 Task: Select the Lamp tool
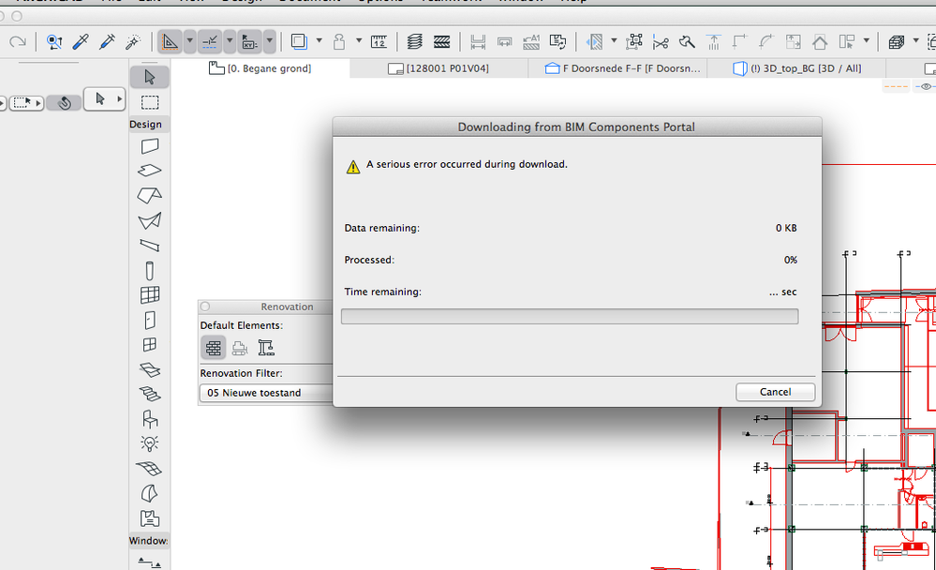pyautogui.click(x=149, y=443)
